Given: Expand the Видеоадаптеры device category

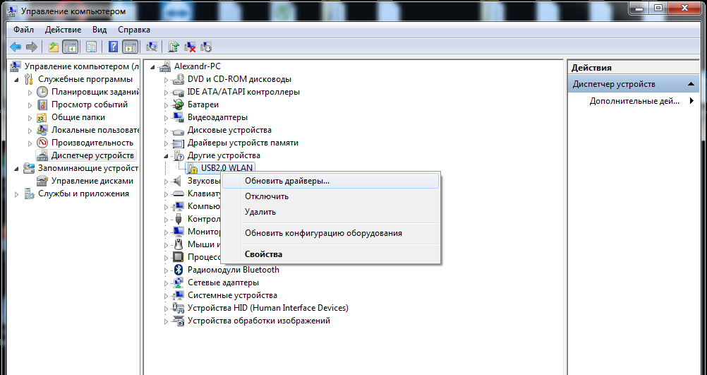Looking at the screenshot, I should 167,118.
